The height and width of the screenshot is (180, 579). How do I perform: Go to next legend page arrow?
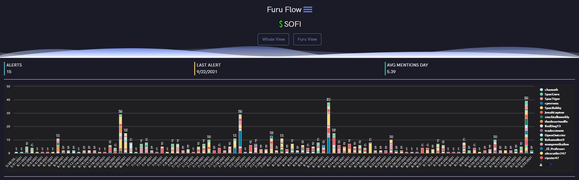click(x=551, y=164)
